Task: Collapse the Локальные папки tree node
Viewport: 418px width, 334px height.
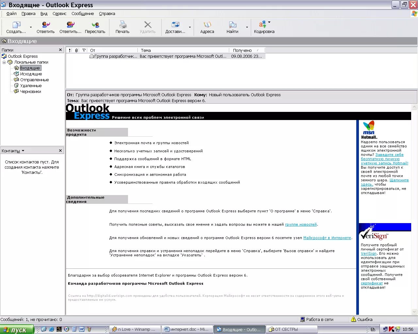Action: (4, 62)
